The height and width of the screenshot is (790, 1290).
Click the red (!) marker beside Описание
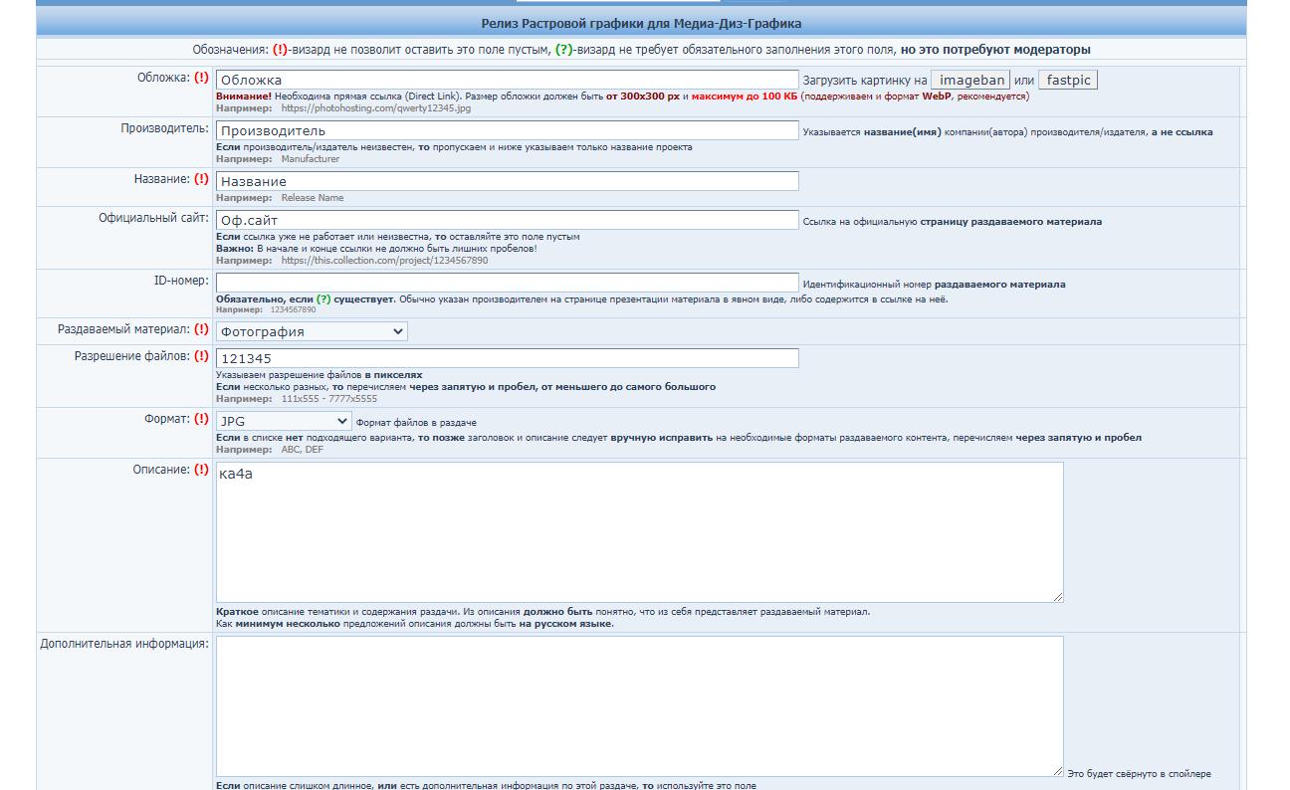click(202, 470)
